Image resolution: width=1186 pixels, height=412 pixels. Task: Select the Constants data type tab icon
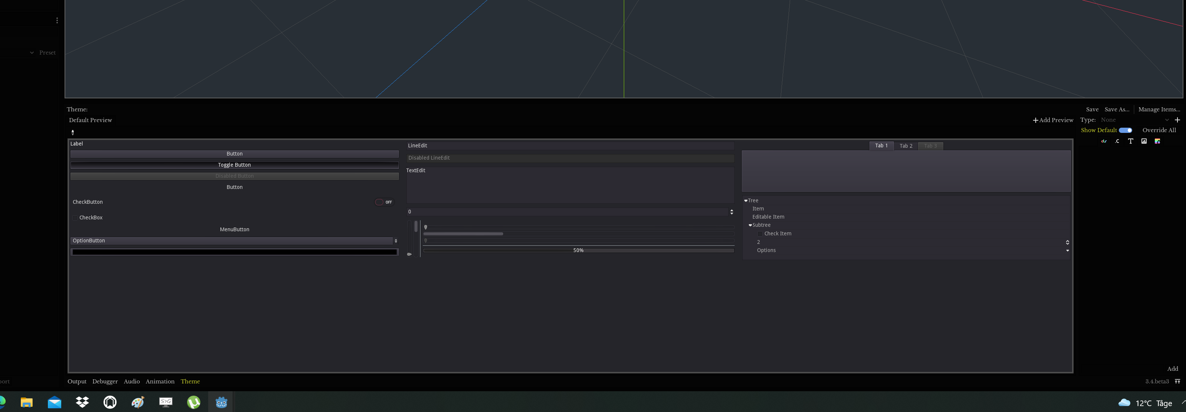(x=1117, y=141)
